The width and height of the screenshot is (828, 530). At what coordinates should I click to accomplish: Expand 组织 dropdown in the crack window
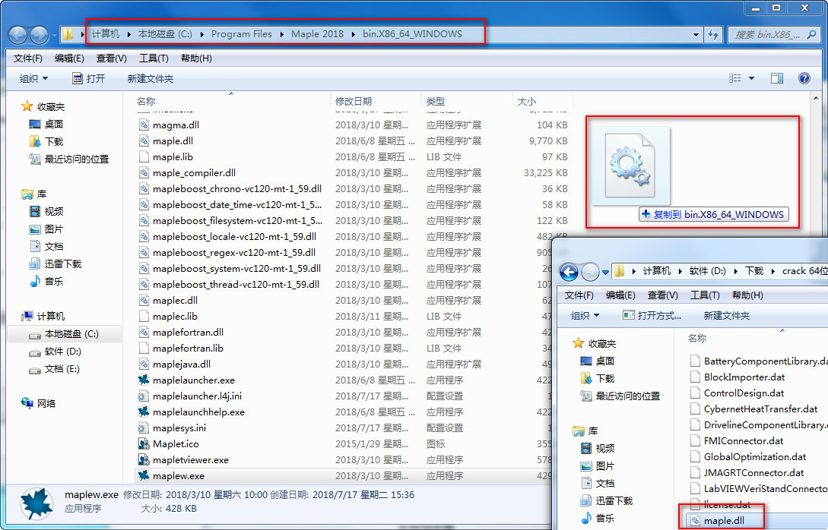585,315
